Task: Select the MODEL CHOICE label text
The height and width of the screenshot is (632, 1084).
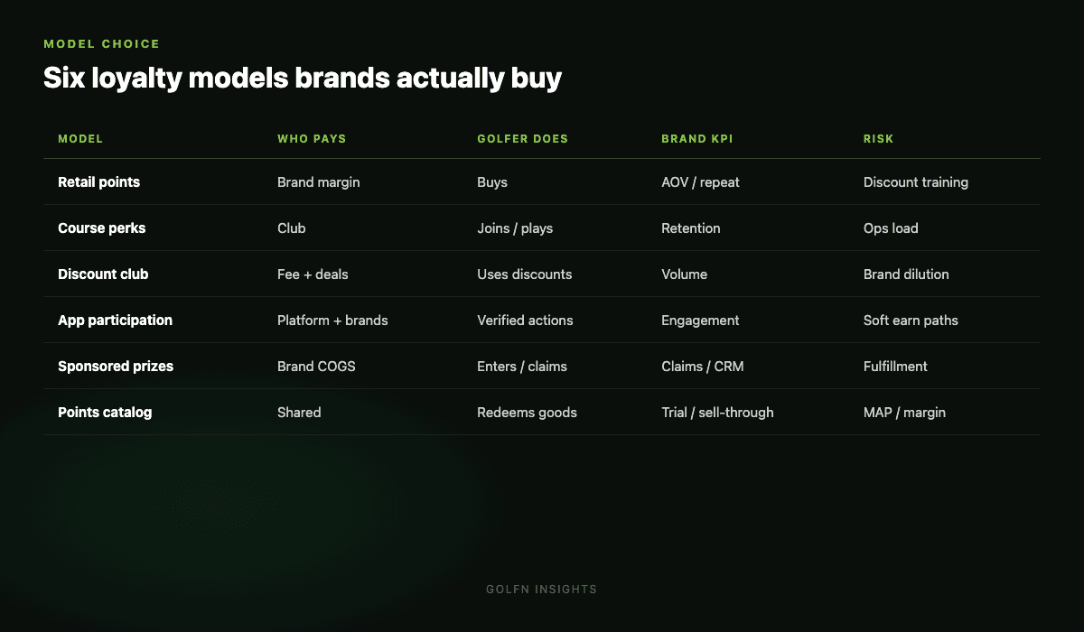Action: (102, 43)
